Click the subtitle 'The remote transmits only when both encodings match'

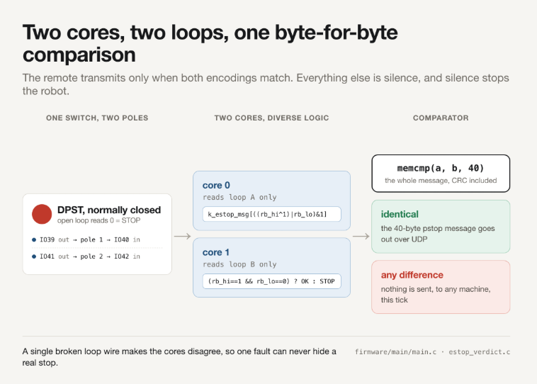pyautogui.click(x=266, y=84)
